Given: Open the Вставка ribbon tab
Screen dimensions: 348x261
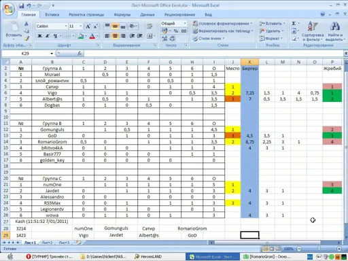Looking at the screenshot, I should click(x=52, y=14).
